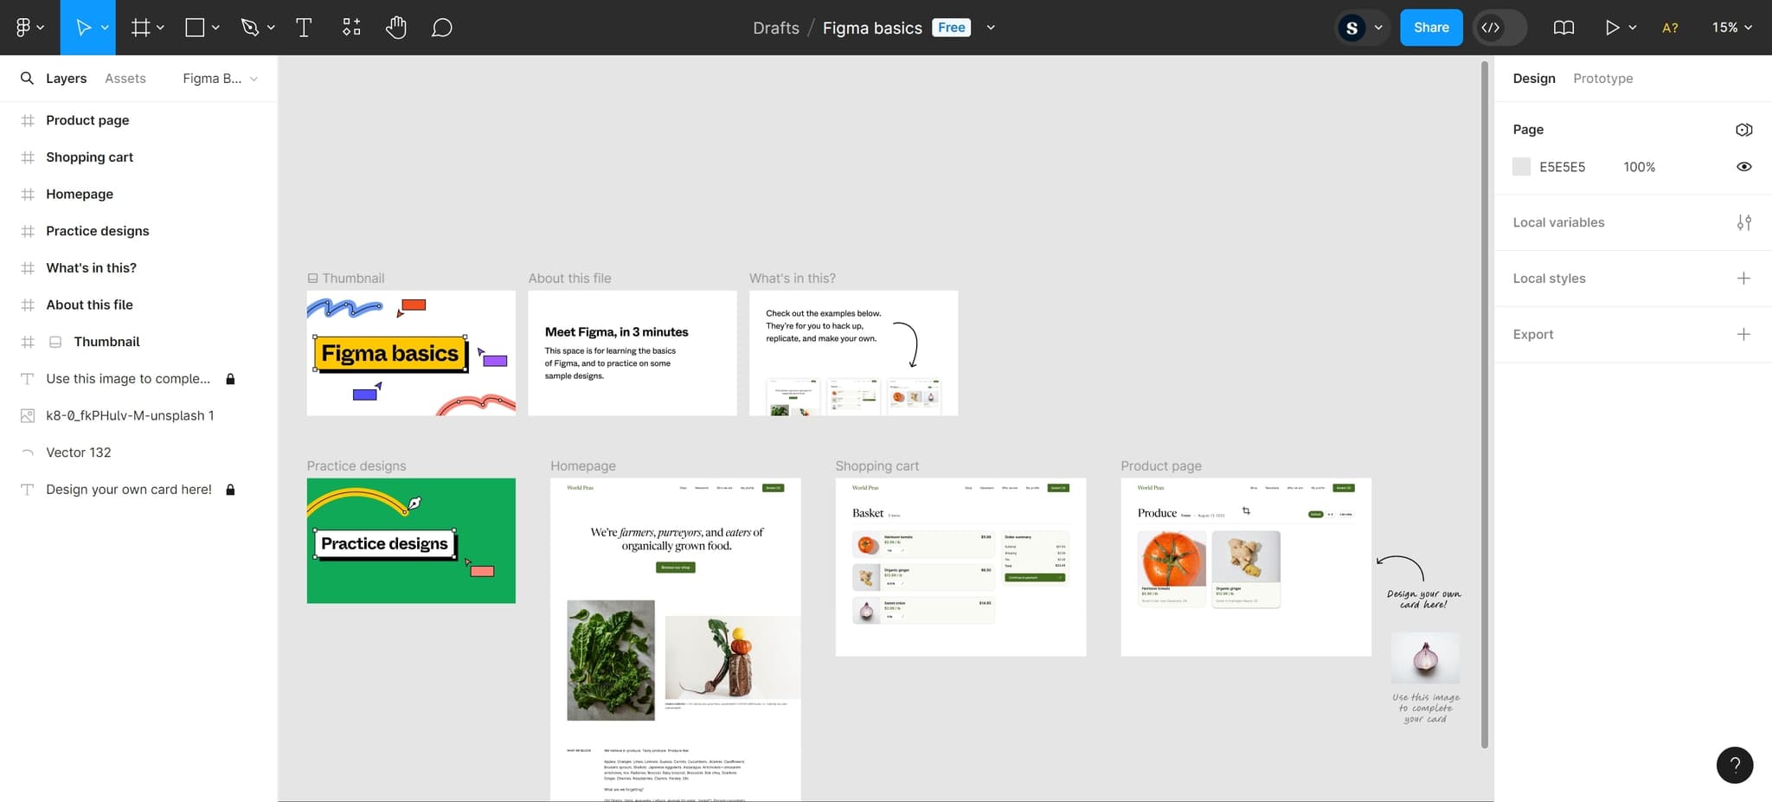Open search in the Layers panel

coord(27,78)
